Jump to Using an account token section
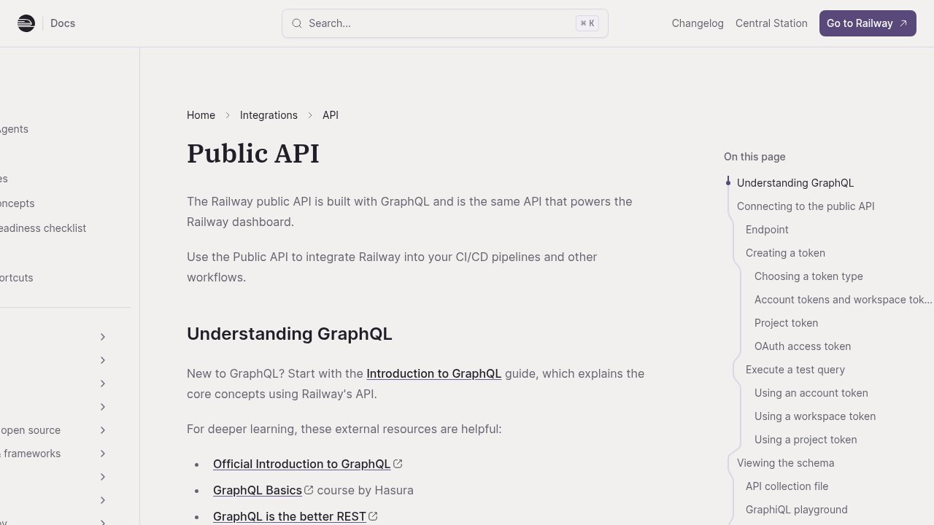Screen dimensions: 934x525 811,393
